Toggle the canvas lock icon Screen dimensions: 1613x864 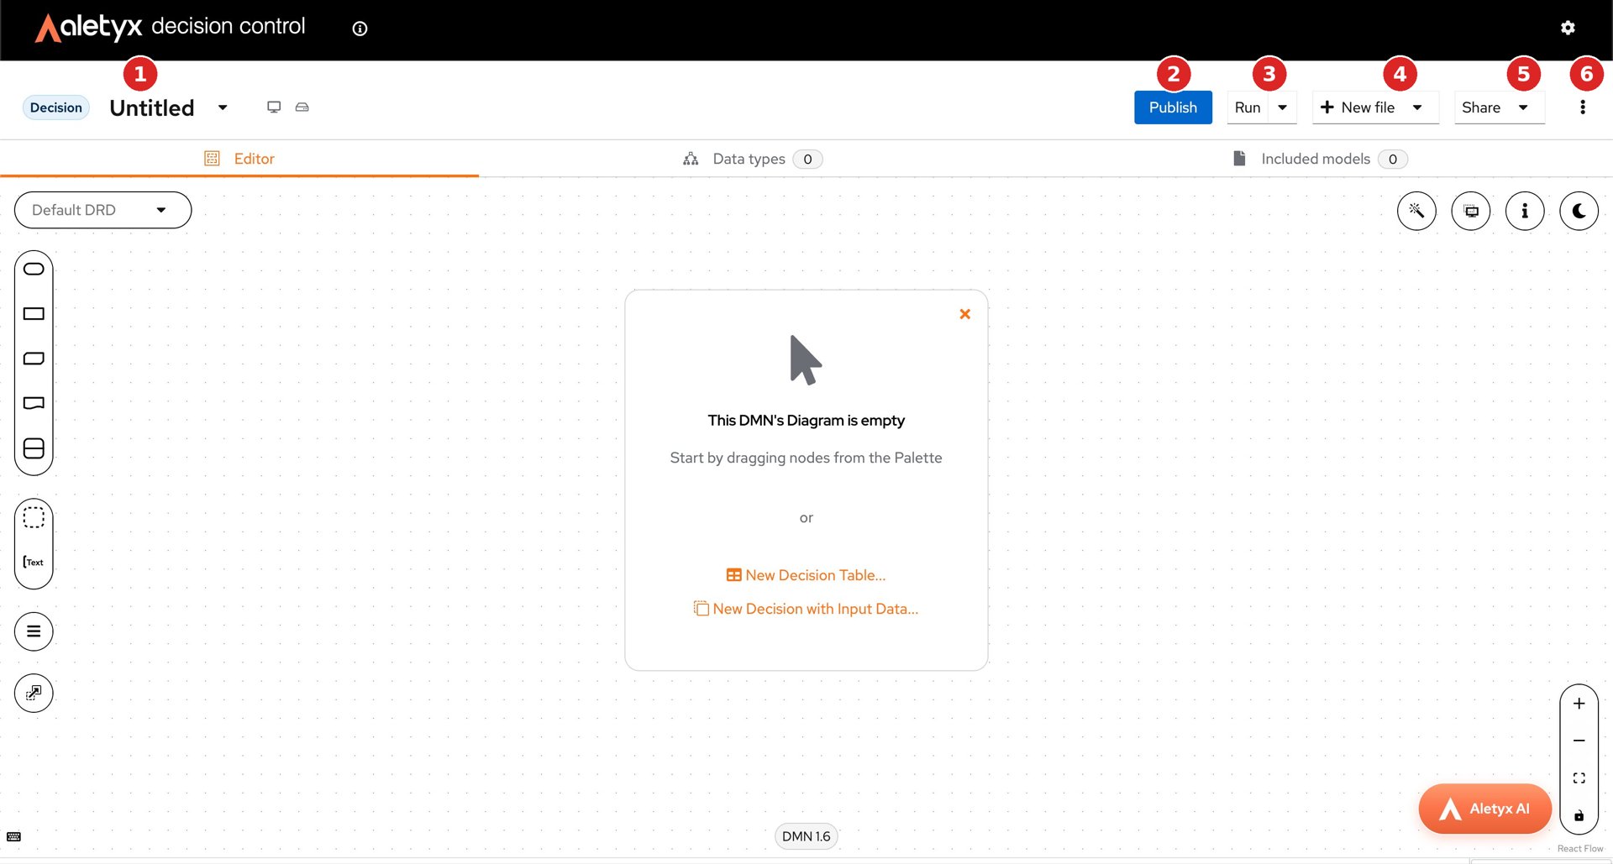(1579, 815)
